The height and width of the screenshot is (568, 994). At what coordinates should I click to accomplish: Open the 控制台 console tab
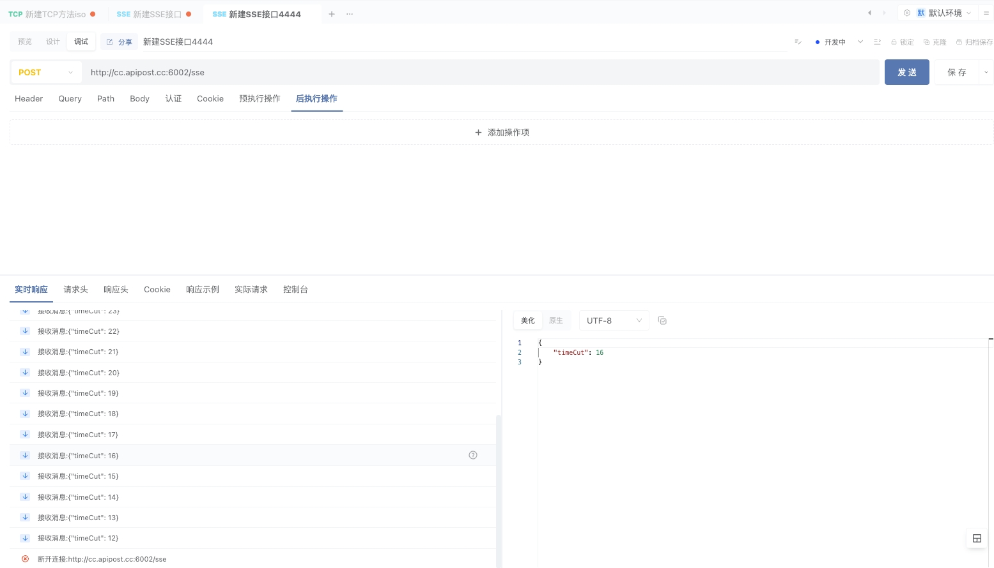(295, 290)
